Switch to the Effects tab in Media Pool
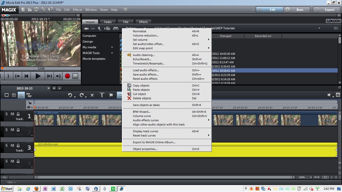 [x=143, y=22]
